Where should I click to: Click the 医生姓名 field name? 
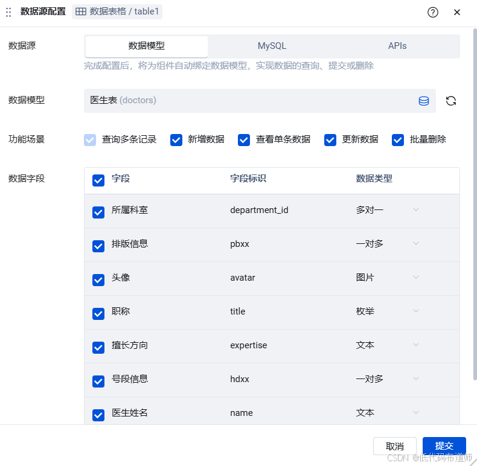130,412
